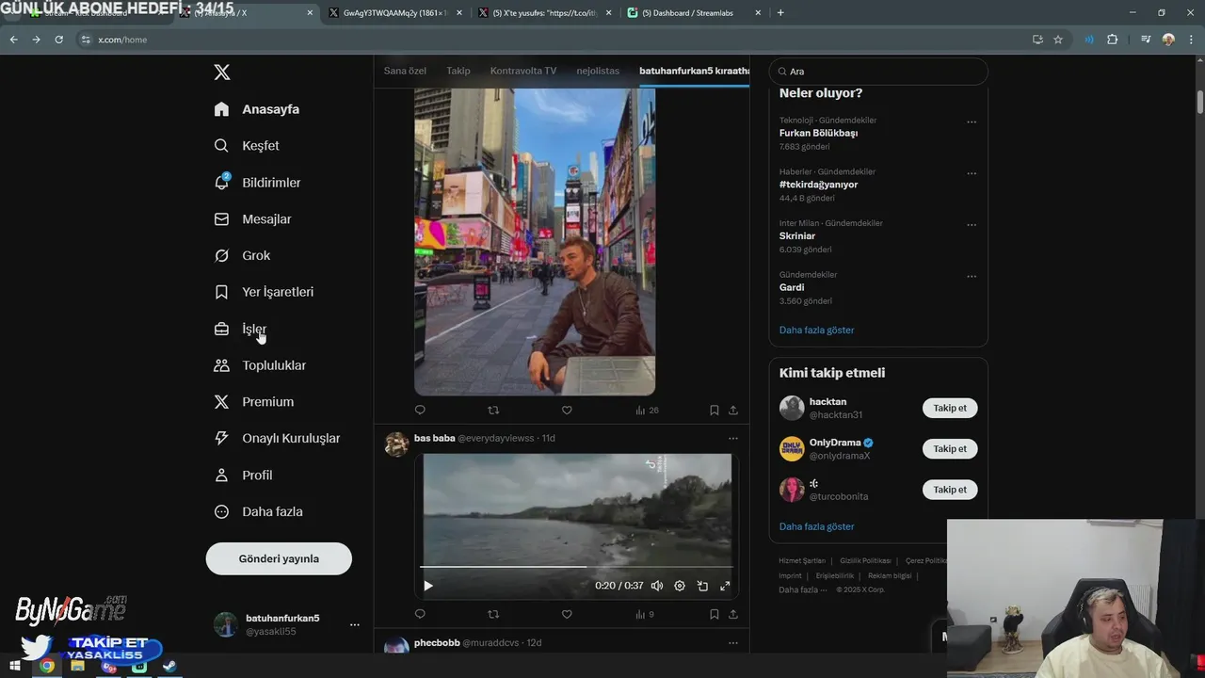This screenshot has height=678, width=1205.
Task: Go to the X logo home icon
Action: tap(221, 73)
